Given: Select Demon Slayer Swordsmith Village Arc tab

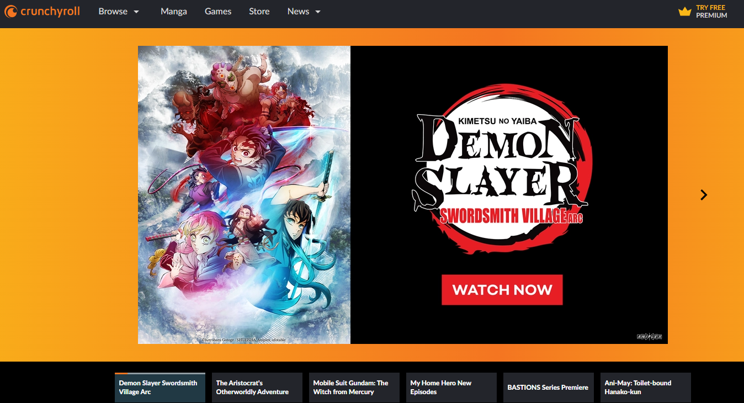Looking at the screenshot, I should click(160, 388).
